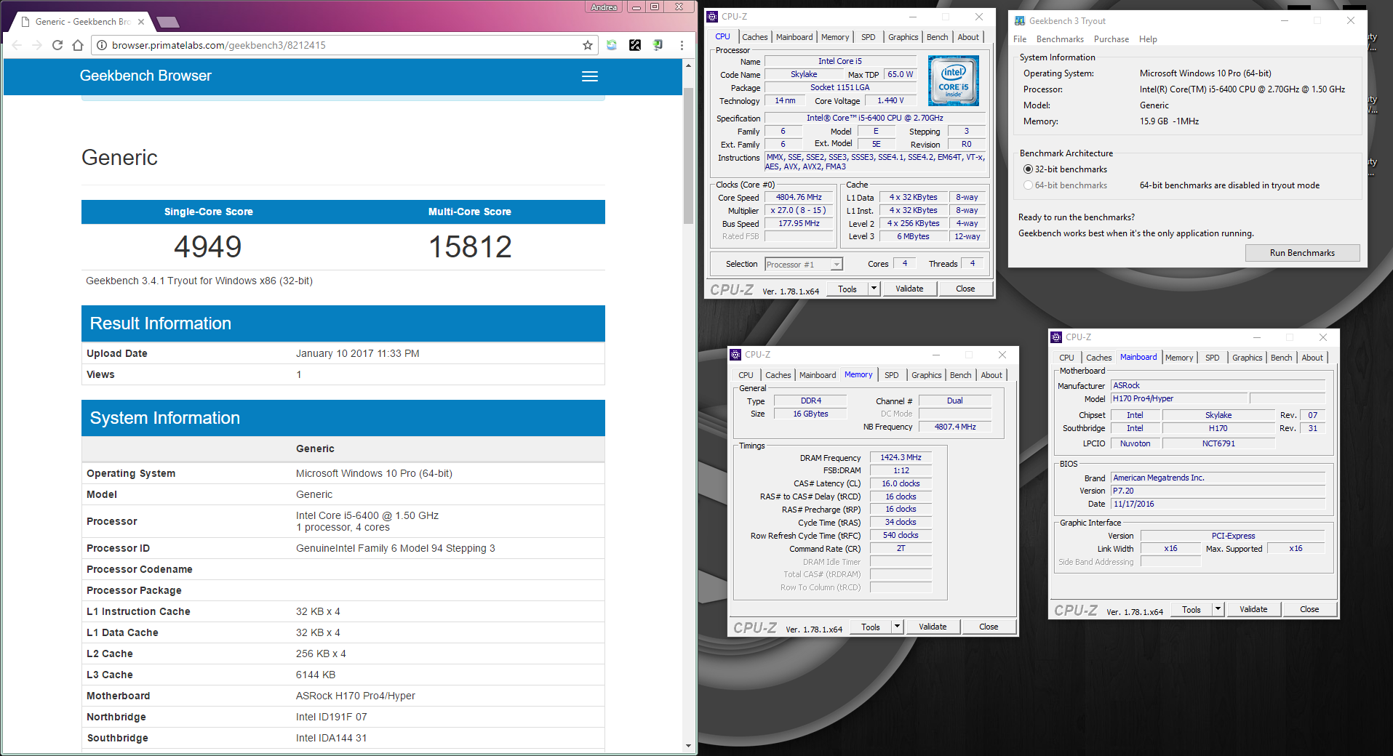Switch to the Memory tab in the top CPU-Z window
Viewport: 1393px width, 756px height.
835,37
